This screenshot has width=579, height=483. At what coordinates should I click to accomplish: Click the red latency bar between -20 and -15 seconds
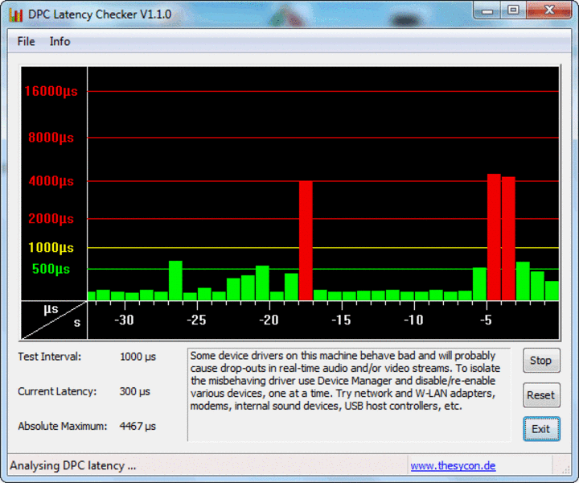coord(306,240)
